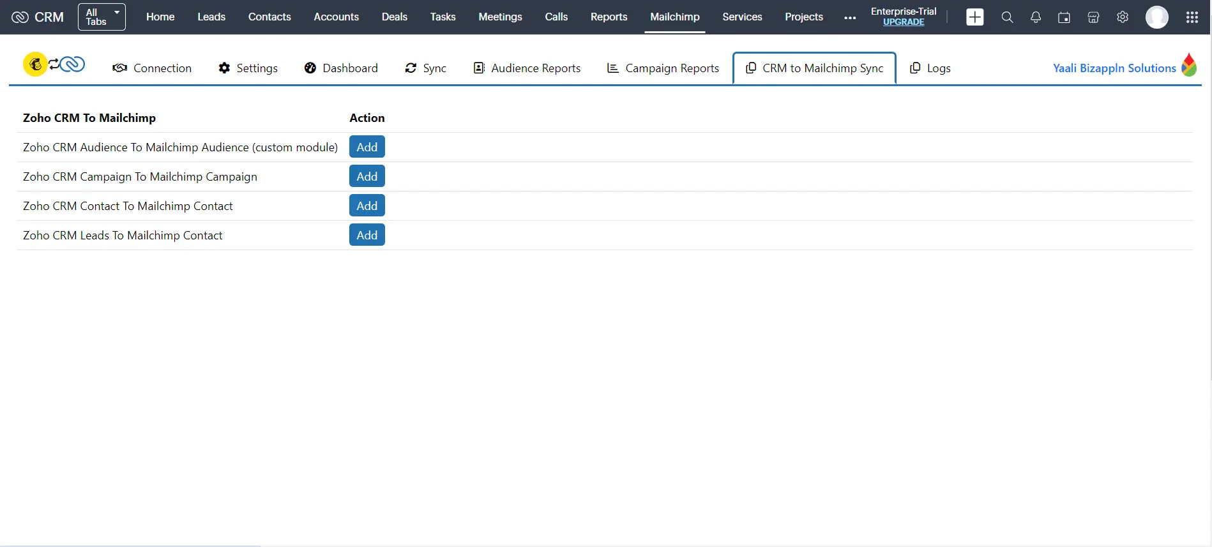Click the UPGRADE link

[904, 22]
